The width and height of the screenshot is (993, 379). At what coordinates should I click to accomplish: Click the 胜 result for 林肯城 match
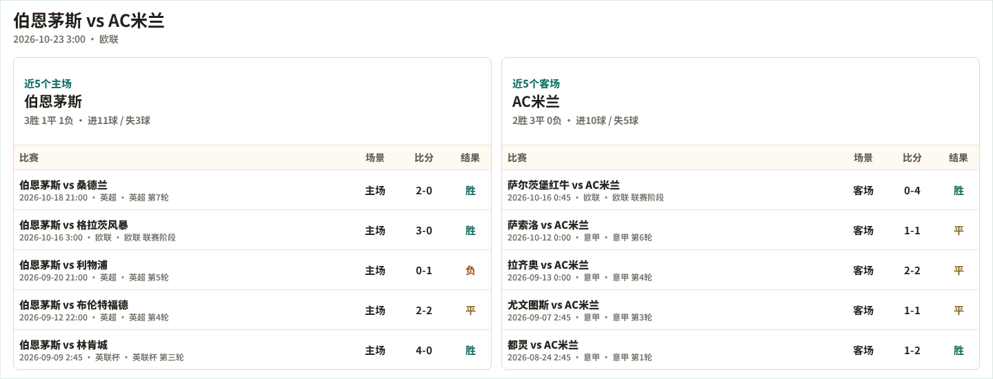(x=470, y=350)
